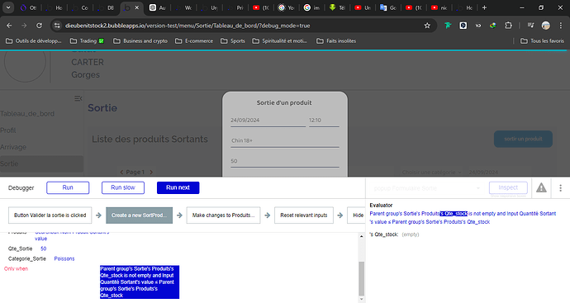The width and height of the screenshot is (570, 303).
Task: Open the debugger warning triangle icon
Action: point(541,188)
